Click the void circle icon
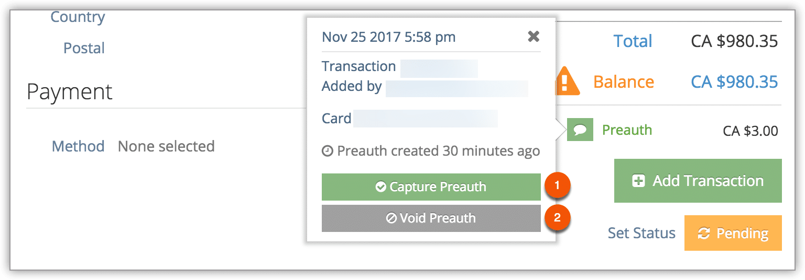Viewport: 805px width, 280px height. [391, 218]
